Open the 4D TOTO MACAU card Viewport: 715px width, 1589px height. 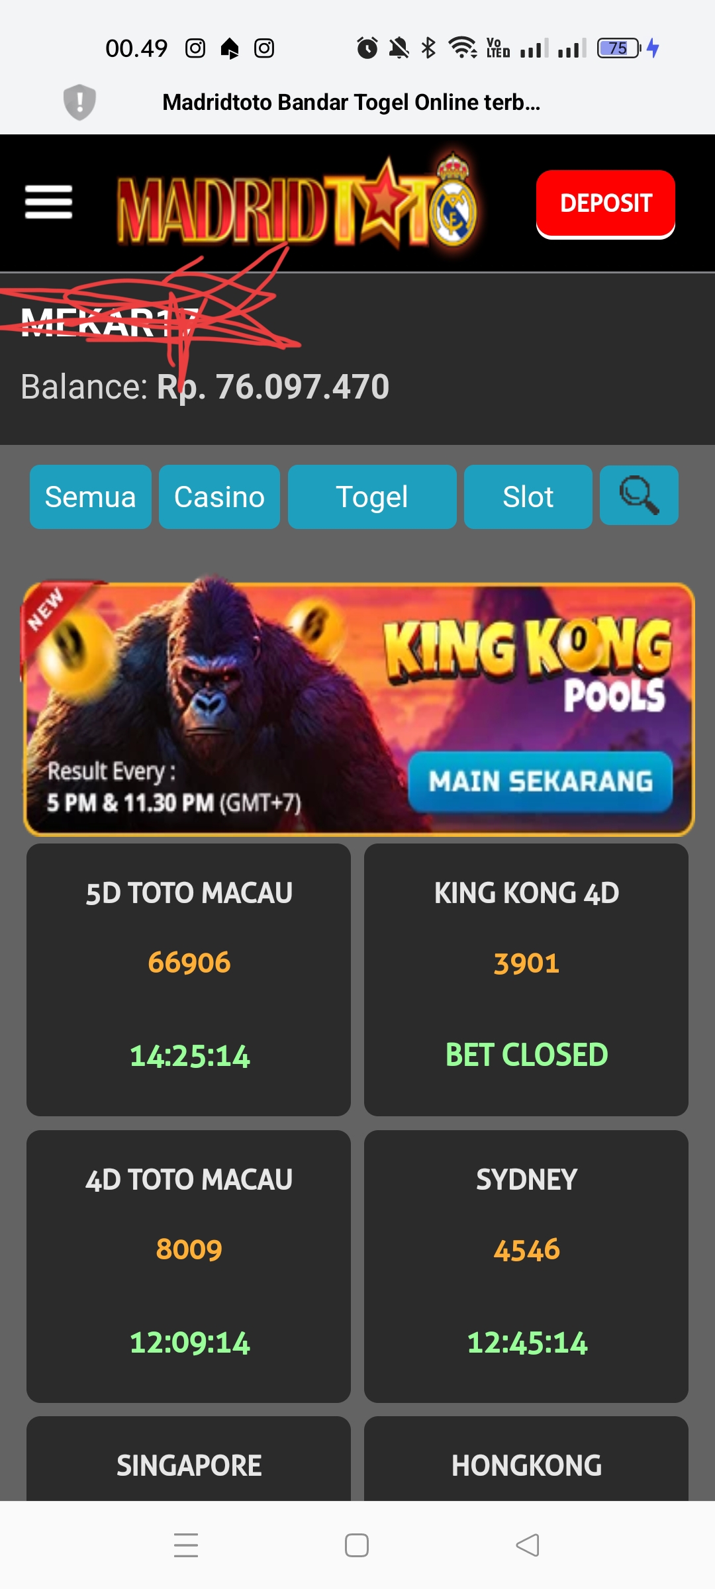[x=189, y=1266]
